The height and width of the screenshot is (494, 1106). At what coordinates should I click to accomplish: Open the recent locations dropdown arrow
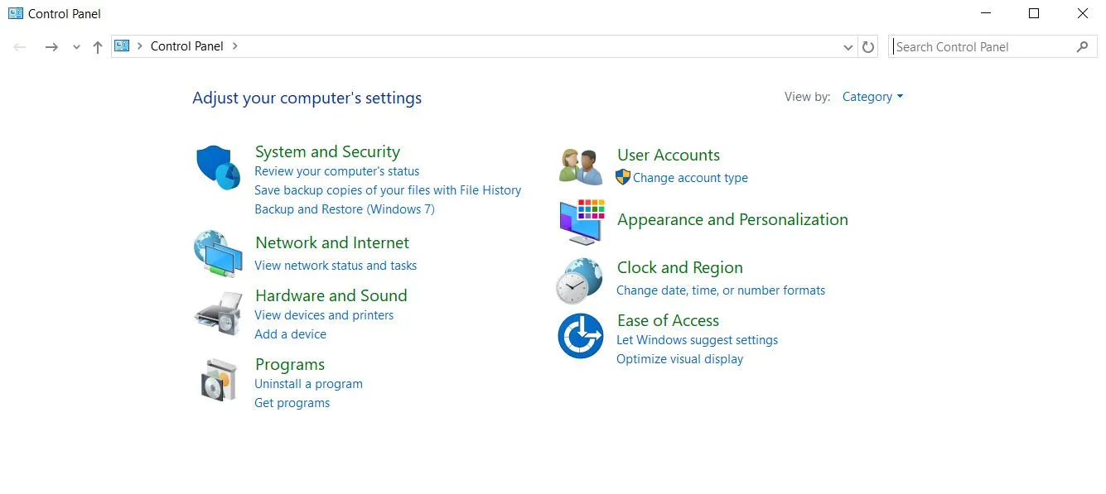click(x=76, y=47)
